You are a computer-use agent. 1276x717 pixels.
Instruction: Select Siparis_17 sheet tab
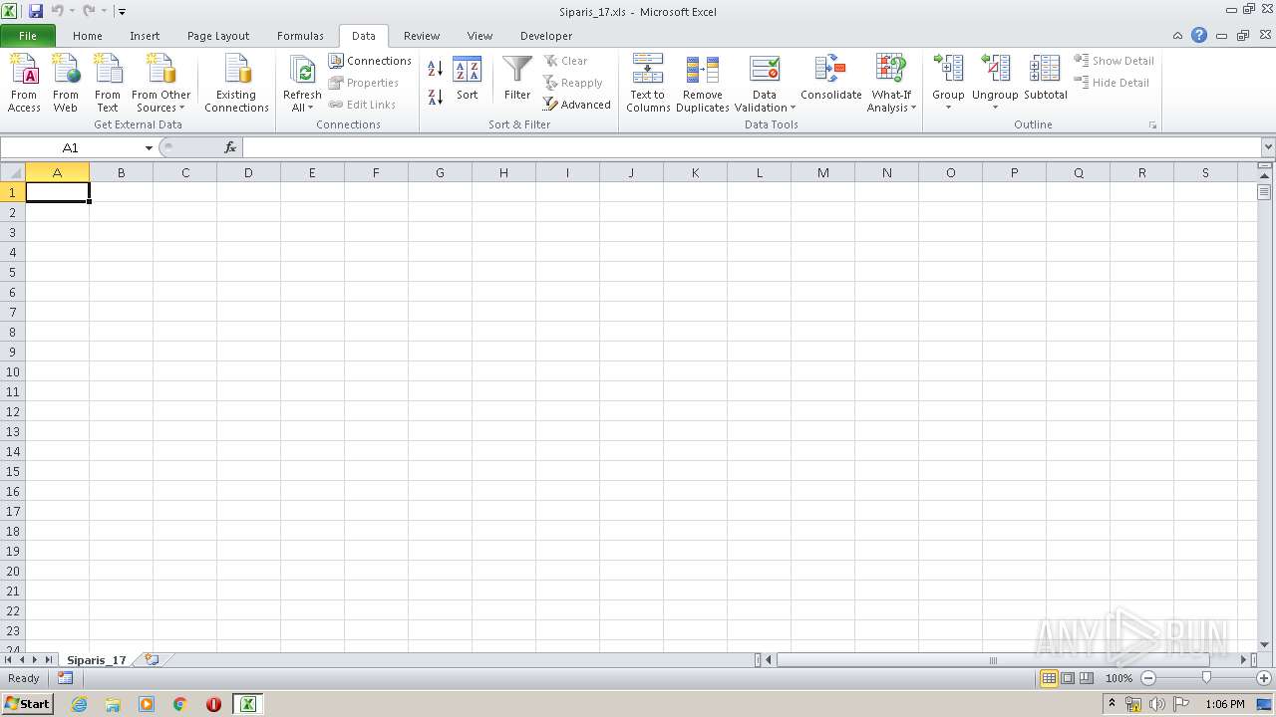coord(97,659)
